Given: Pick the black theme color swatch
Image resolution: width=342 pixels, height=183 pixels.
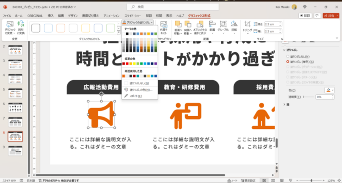Looking at the screenshot, I should pos(127,34).
